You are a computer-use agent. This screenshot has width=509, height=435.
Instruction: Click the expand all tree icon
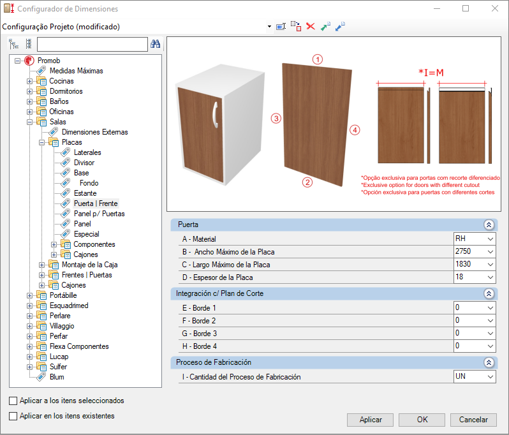13,44
